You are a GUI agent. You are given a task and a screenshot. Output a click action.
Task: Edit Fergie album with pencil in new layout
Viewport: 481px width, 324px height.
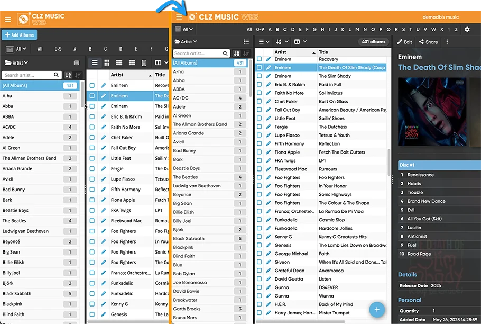(x=269, y=127)
